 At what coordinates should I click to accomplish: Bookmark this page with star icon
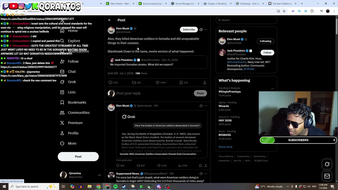coord(284,11)
